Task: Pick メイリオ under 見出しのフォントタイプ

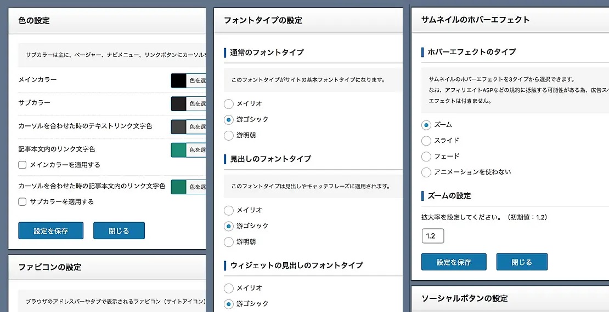Action: (229, 210)
